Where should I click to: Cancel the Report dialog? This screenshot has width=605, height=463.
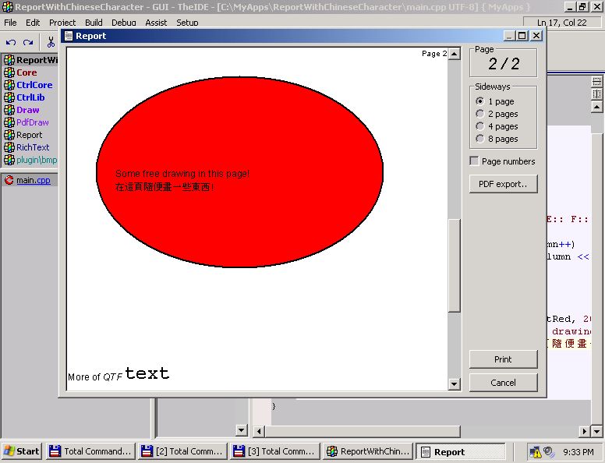[x=503, y=383]
